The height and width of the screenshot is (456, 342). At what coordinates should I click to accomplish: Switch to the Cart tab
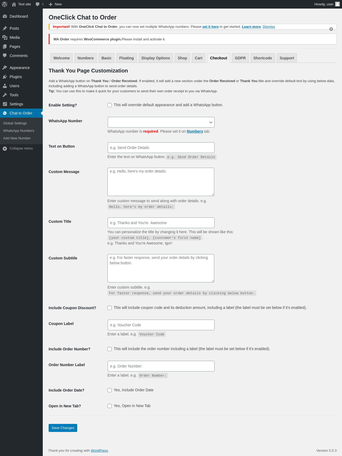(x=199, y=58)
